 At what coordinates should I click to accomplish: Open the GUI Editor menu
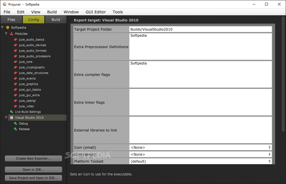(x=96, y=12)
